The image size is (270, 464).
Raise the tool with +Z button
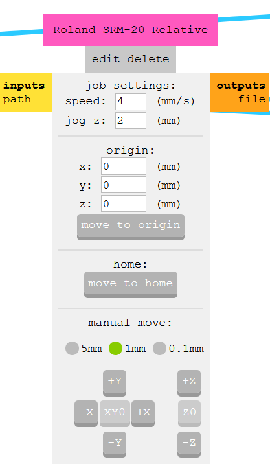click(x=189, y=382)
